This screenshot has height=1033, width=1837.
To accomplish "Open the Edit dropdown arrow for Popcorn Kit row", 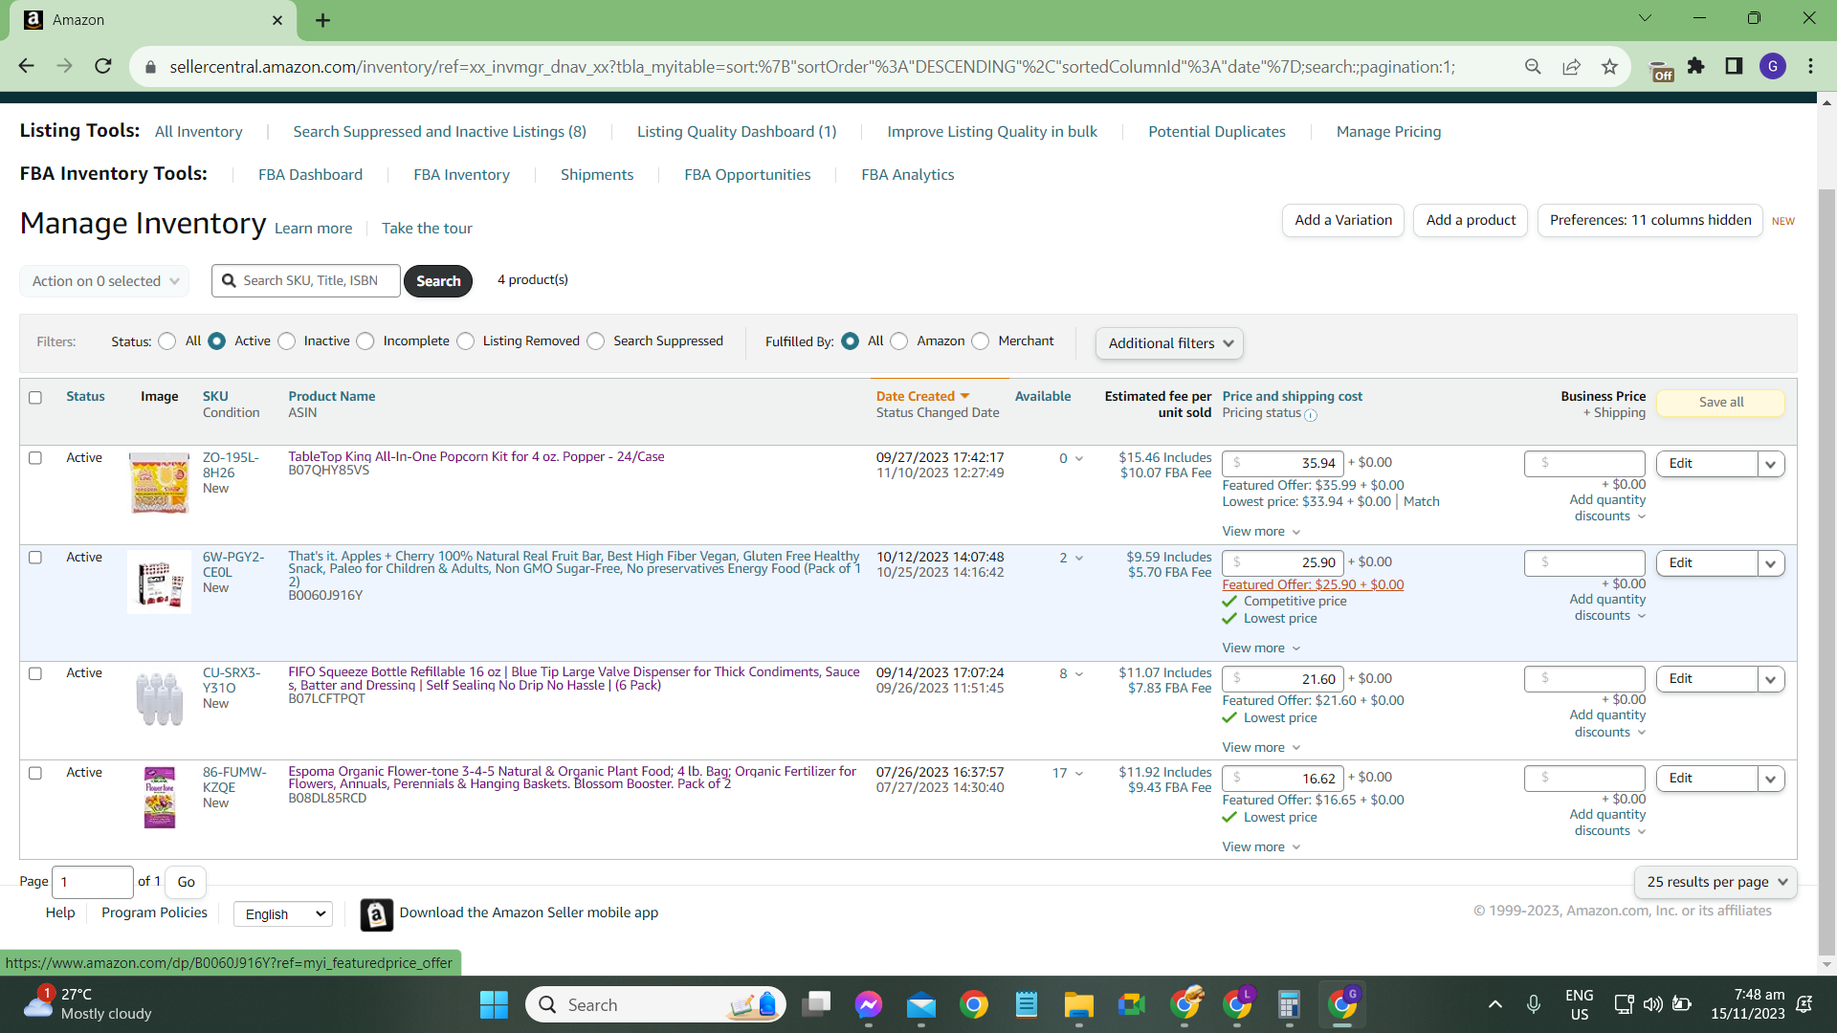I will pyautogui.click(x=1771, y=464).
